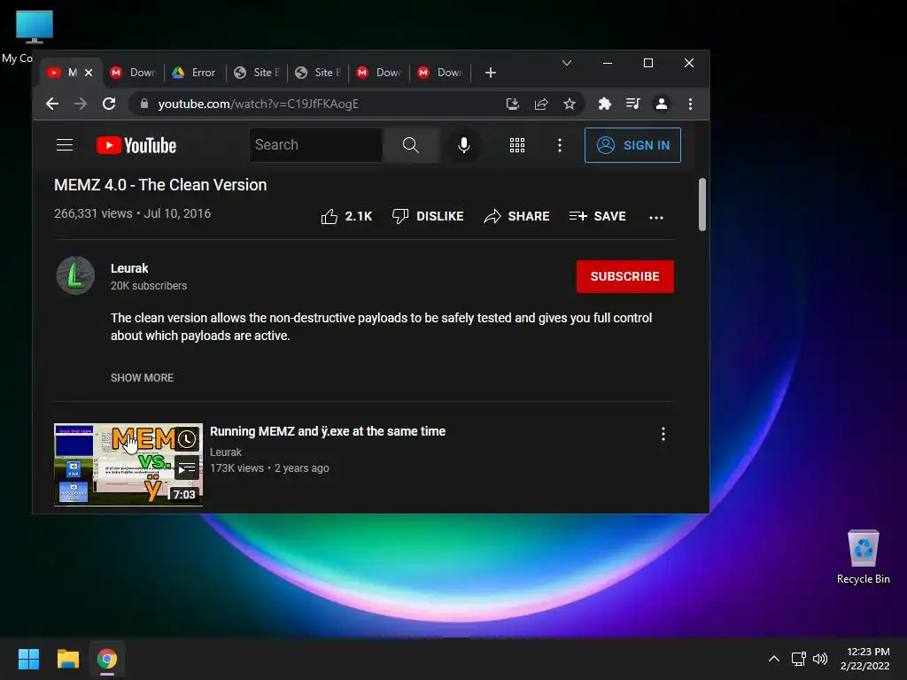Click the SHARE button
The width and height of the screenshot is (907, 680).
[516, 216]
